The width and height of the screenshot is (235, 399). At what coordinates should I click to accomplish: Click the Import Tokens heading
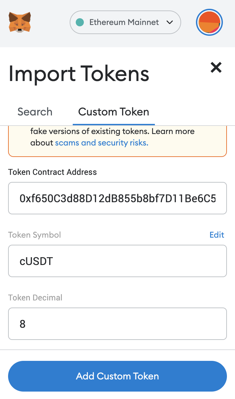click(x=79, y=74)
